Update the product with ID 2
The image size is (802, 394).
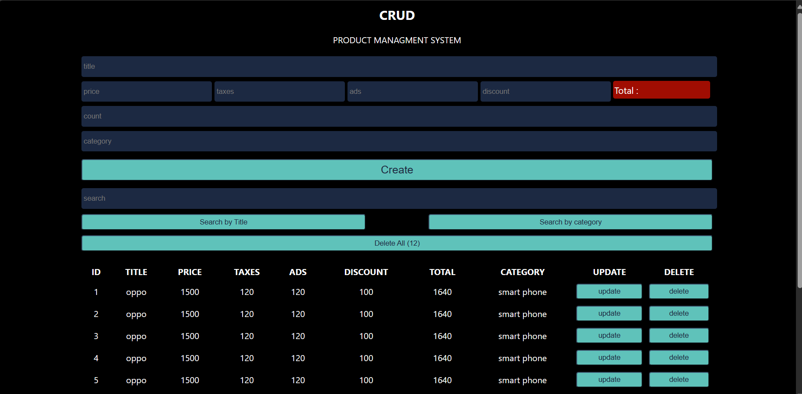point(609,314)
